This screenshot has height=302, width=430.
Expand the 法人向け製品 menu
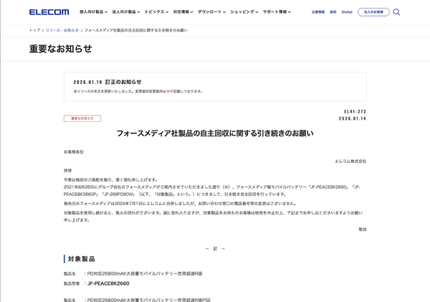pyautogui.click(x=126, y=11)
